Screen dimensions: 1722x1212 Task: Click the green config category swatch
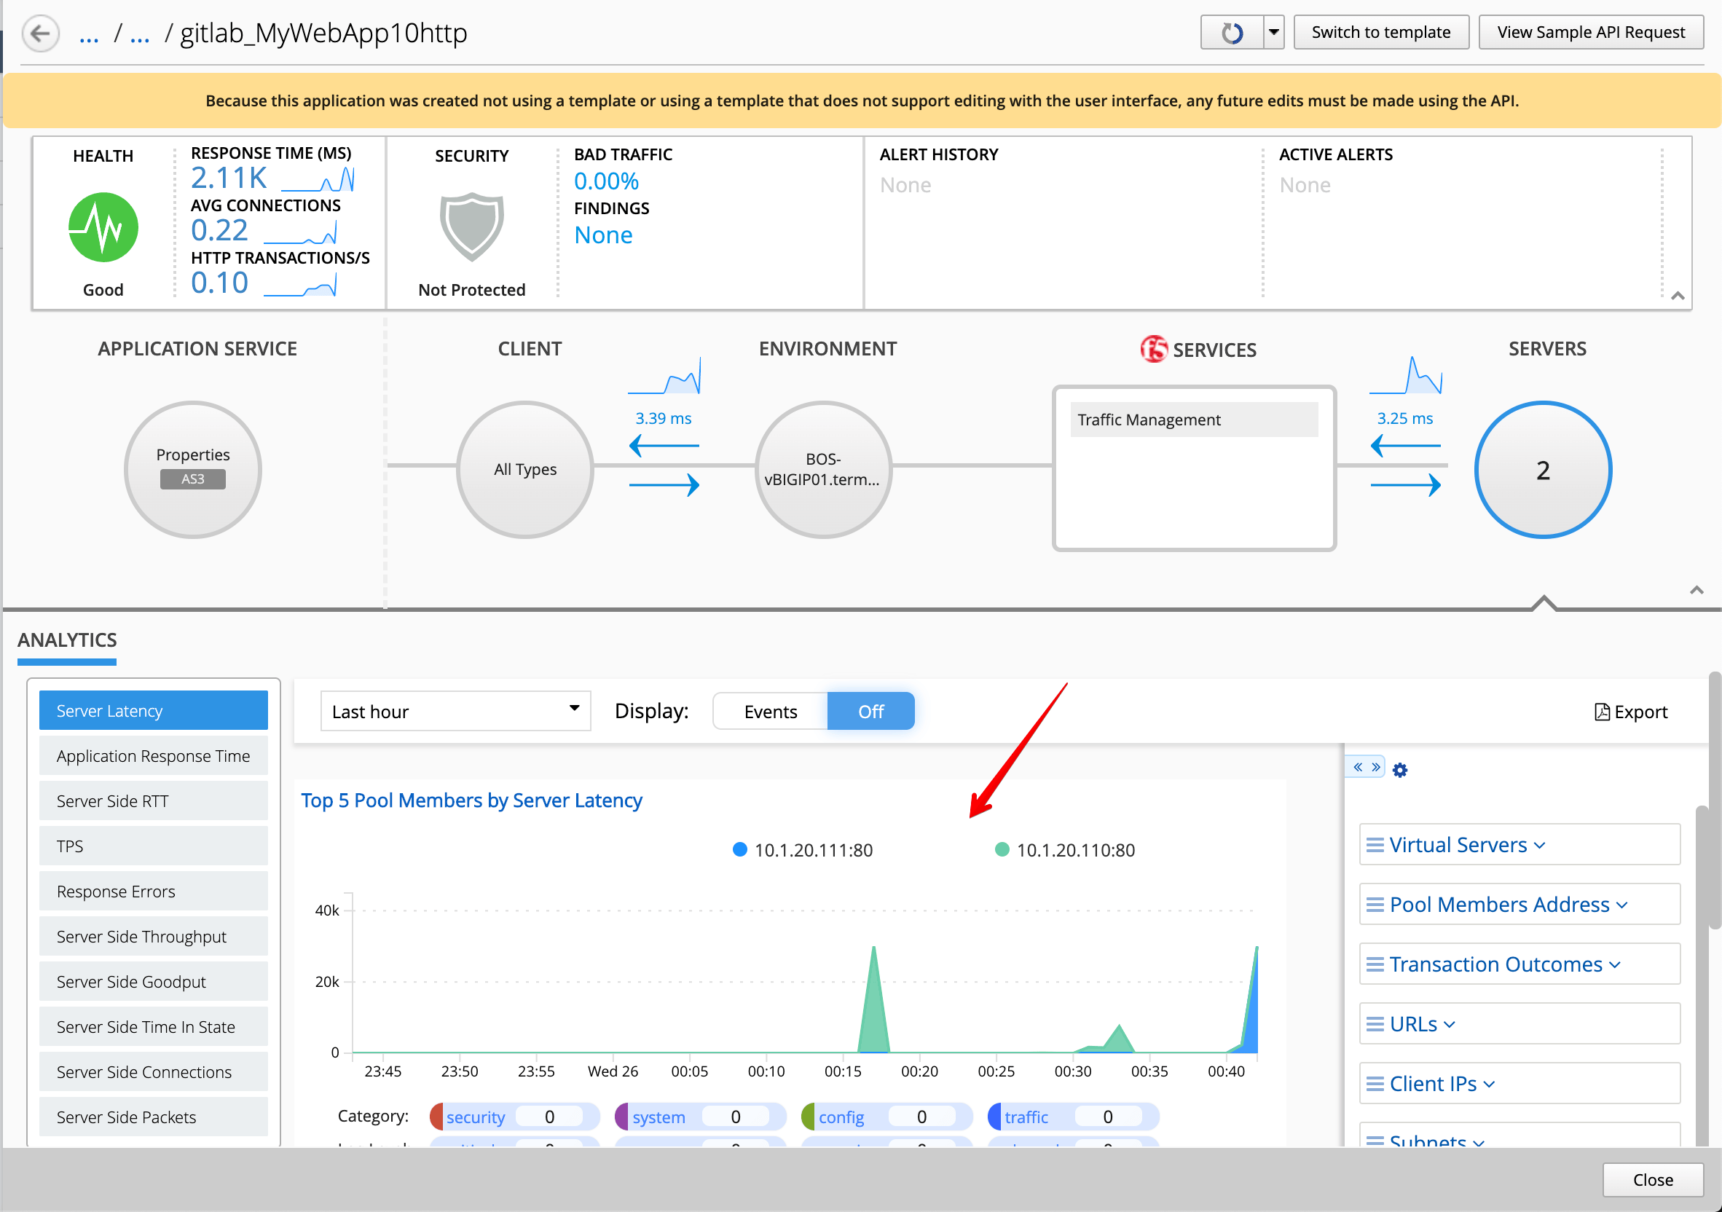[808, 1117]
